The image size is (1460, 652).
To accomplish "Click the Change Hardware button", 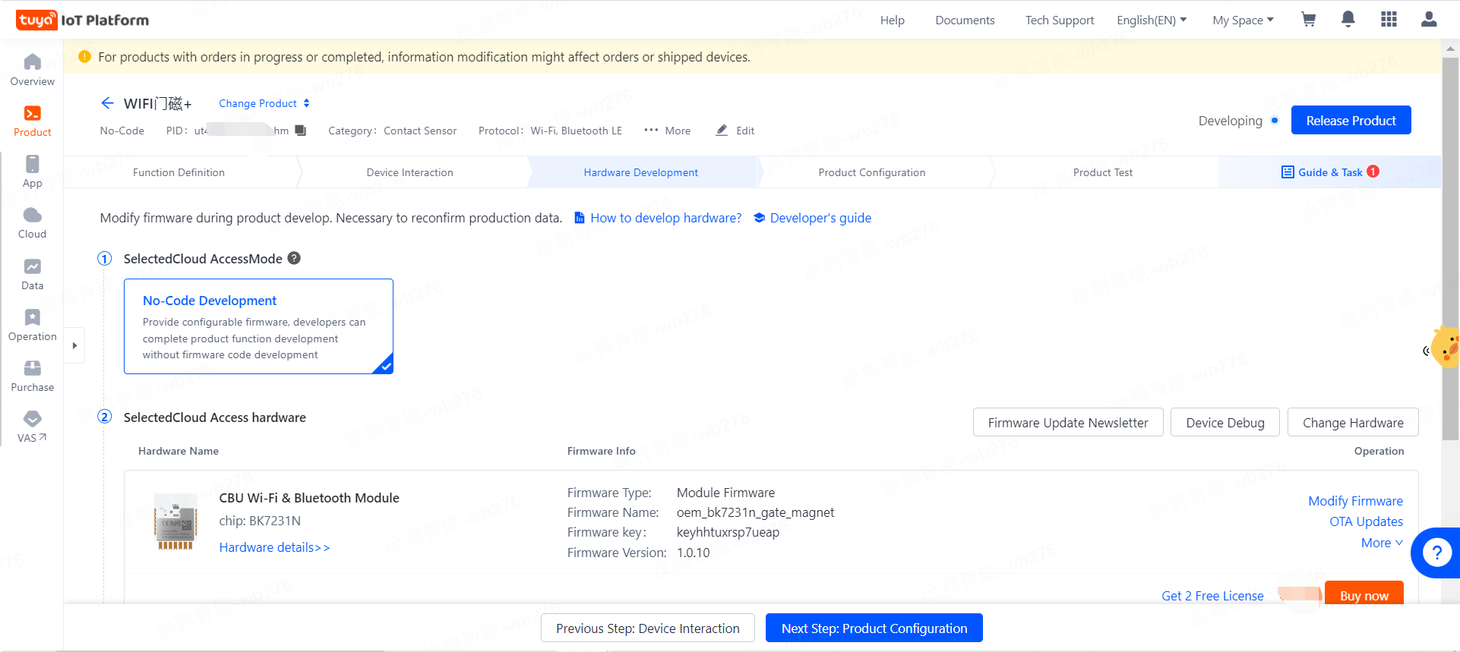I will tap(1353, 423).
